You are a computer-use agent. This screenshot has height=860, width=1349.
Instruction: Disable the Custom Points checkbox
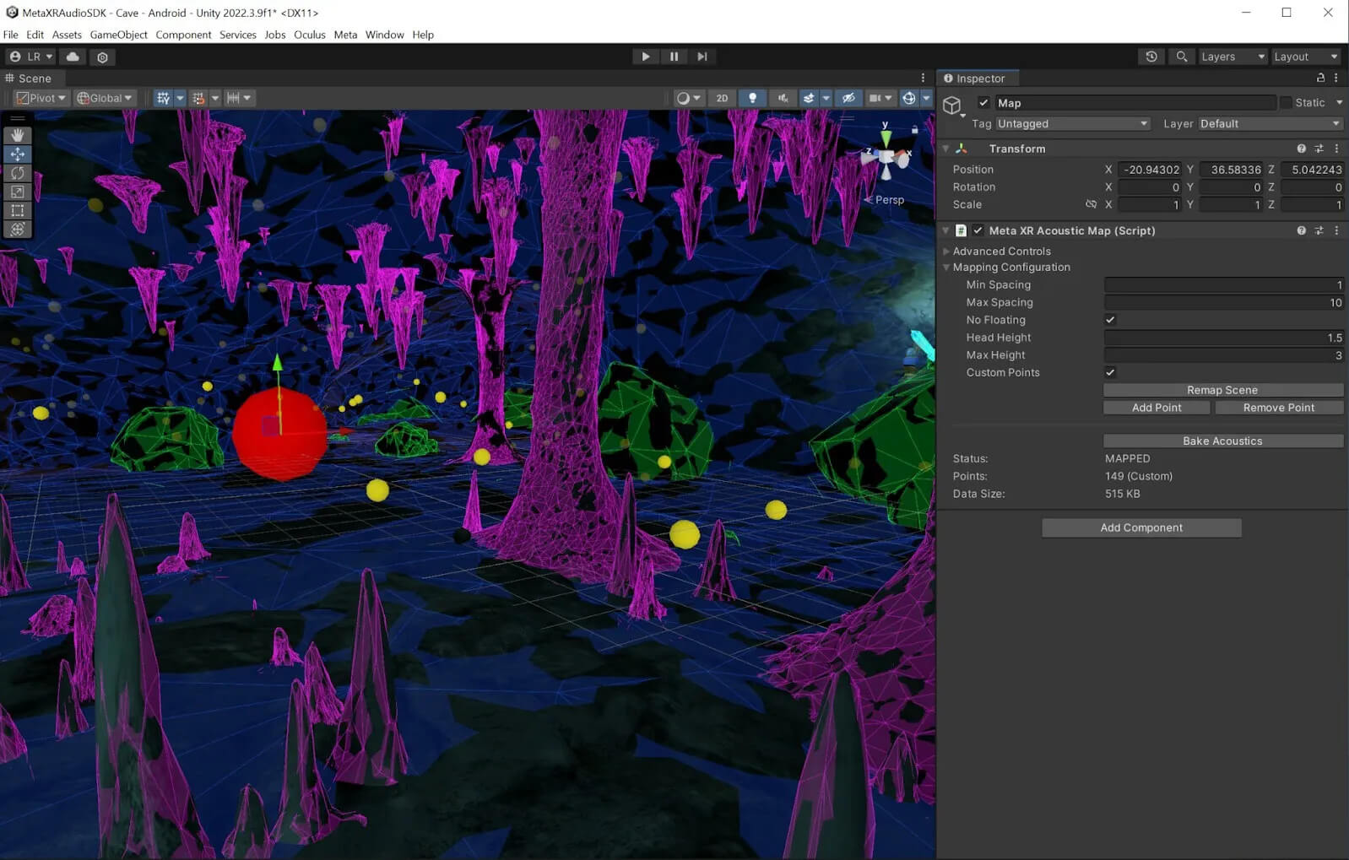coord(1110,372)
